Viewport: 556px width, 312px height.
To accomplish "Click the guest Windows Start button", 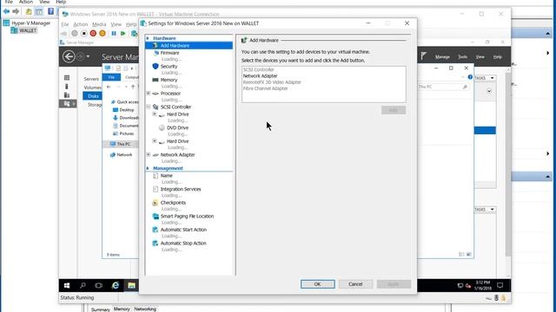I will [67, 285].
